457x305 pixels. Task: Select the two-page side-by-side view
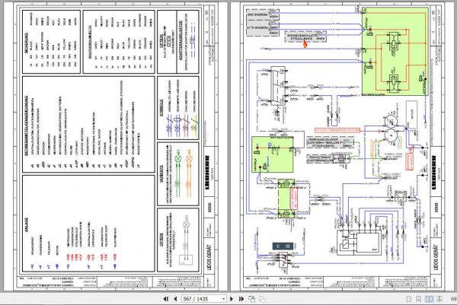point(429,299)
